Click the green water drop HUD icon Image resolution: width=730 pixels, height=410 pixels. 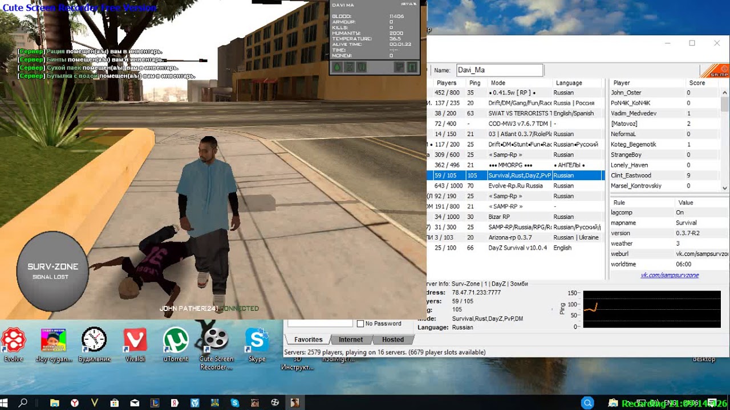336,67
